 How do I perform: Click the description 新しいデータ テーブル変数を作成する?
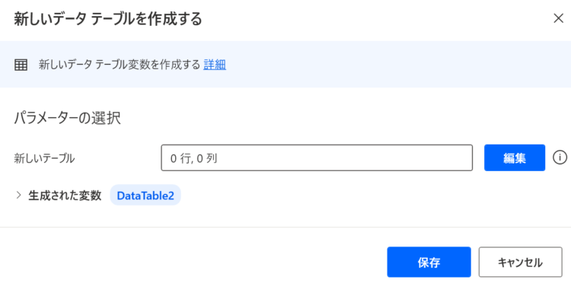[120, 65]
